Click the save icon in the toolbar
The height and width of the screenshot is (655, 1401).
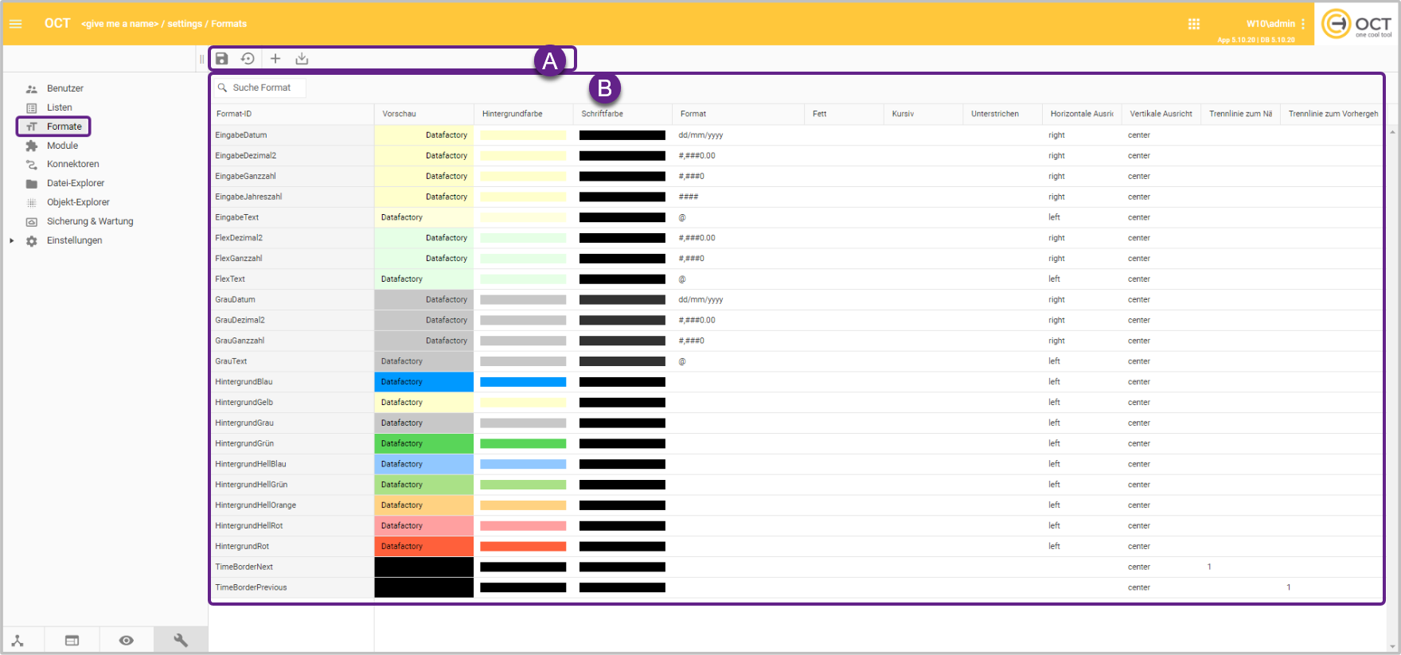click(x=222, y=59)
